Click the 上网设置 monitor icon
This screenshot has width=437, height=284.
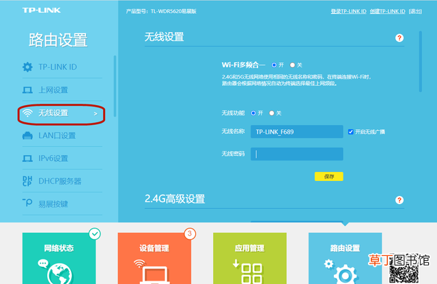(27, 90)
